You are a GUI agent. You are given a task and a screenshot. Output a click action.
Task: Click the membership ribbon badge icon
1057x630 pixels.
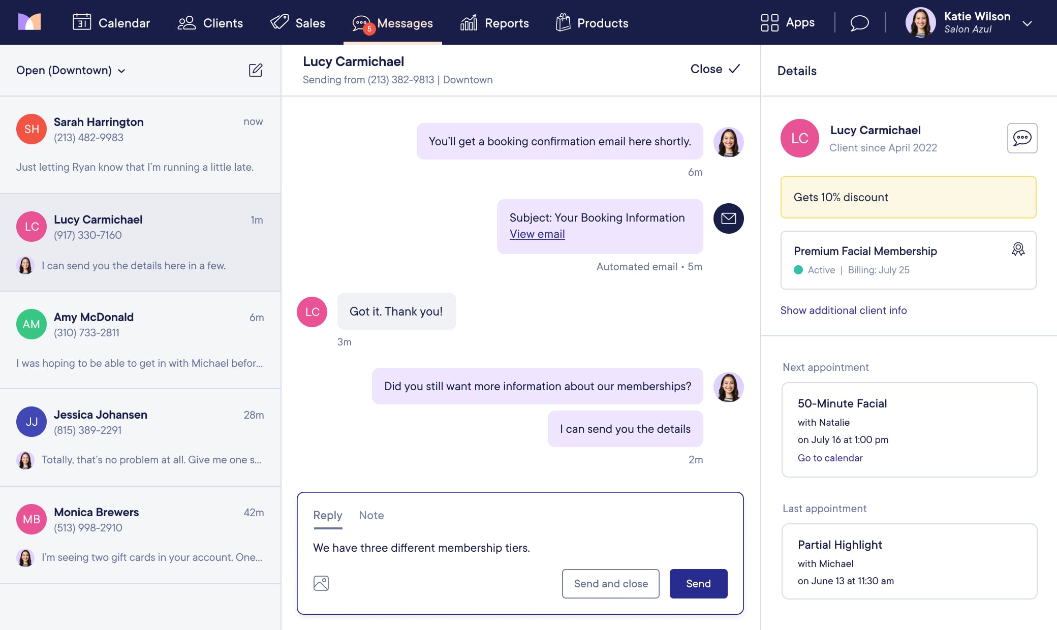1018,249
